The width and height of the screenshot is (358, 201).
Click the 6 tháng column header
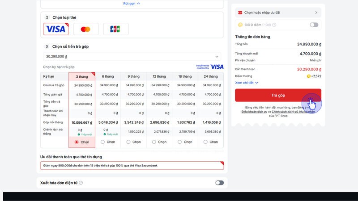[108, 76]
